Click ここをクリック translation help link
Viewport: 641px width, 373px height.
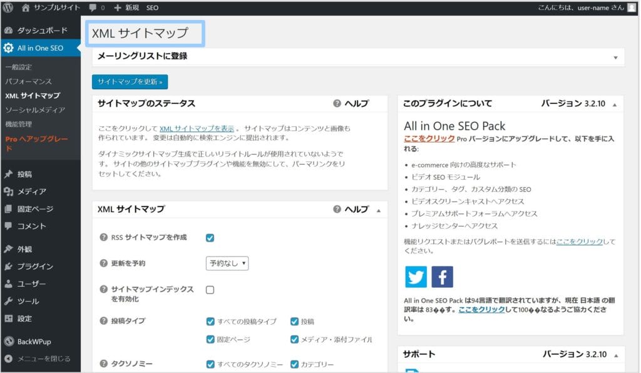click(x=481, y=310)
